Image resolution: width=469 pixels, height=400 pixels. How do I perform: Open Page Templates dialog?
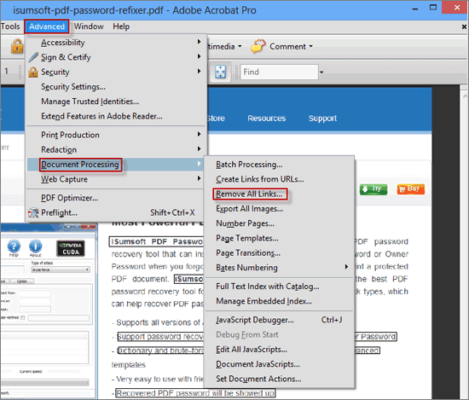[x=279, y=238]
